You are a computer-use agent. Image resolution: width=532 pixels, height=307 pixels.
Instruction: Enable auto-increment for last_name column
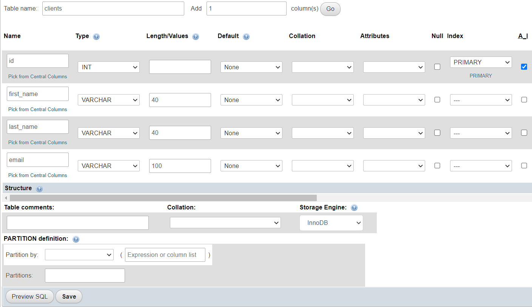[x=524, y=133]
